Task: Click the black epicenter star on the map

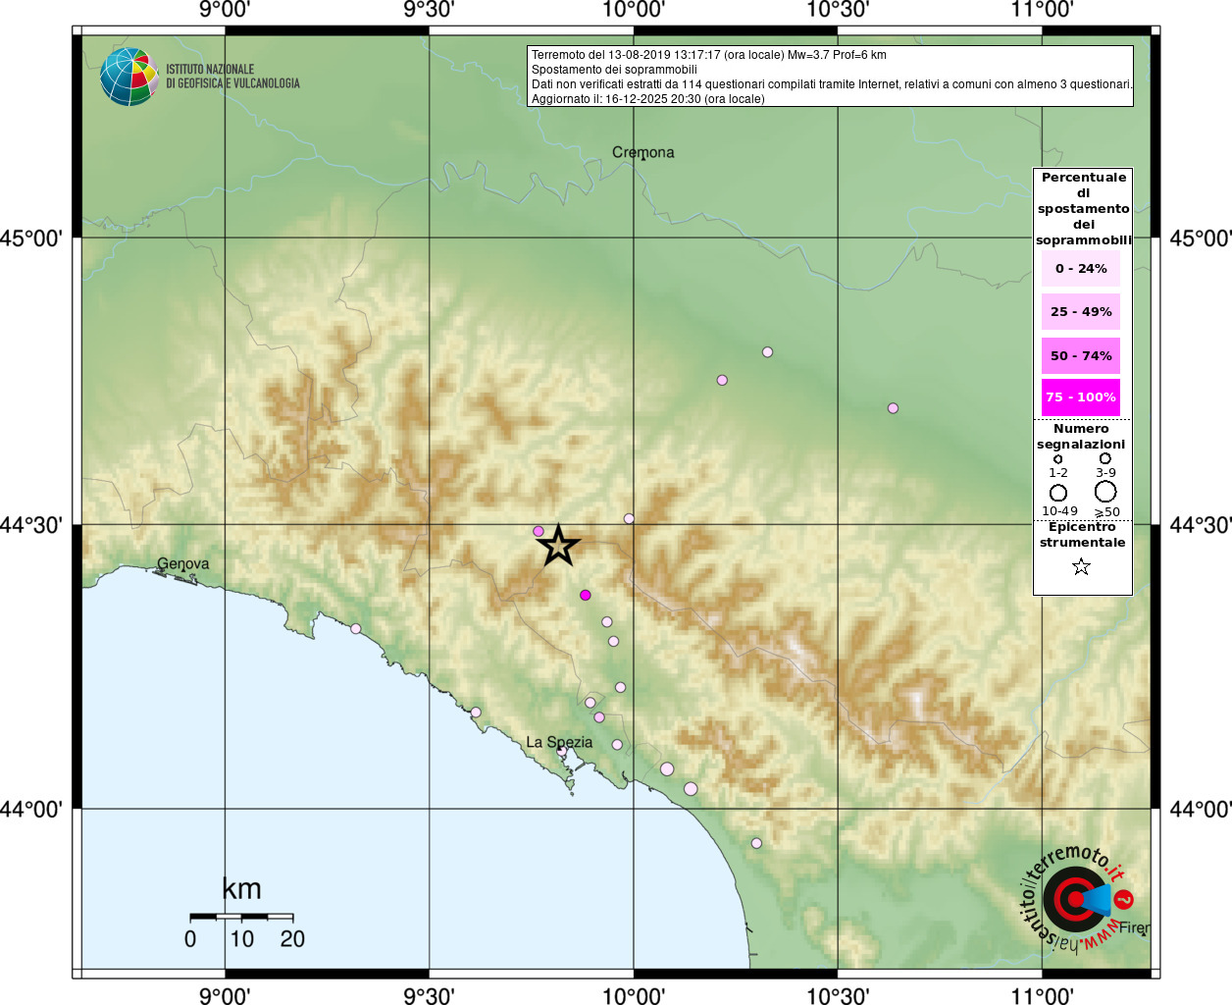Action: point(559,546)
